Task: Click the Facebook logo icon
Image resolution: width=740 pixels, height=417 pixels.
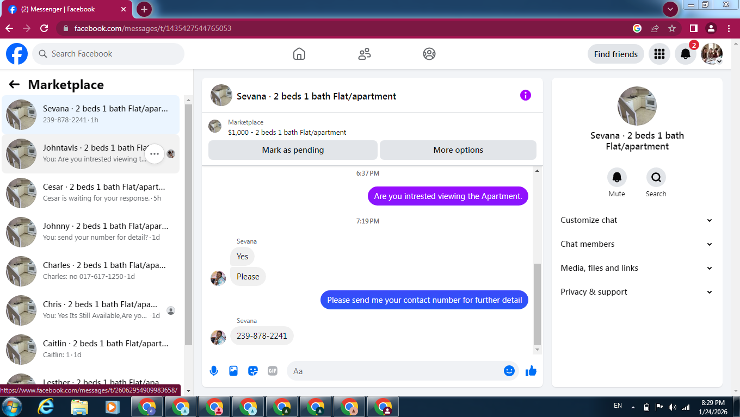Action: [x=17, y=54]
